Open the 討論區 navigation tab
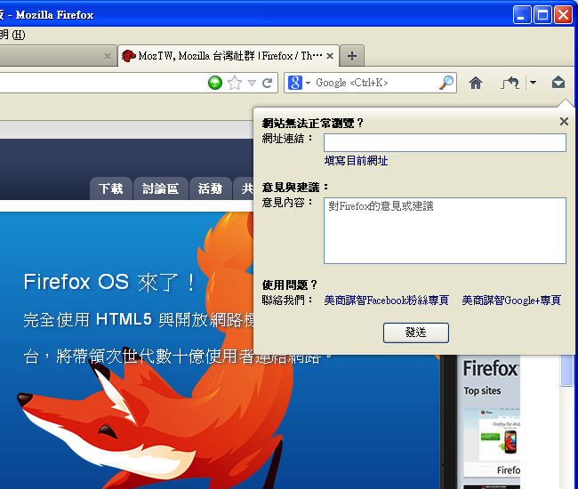Viewport: 578px width, 489px height. pos(160,188)
